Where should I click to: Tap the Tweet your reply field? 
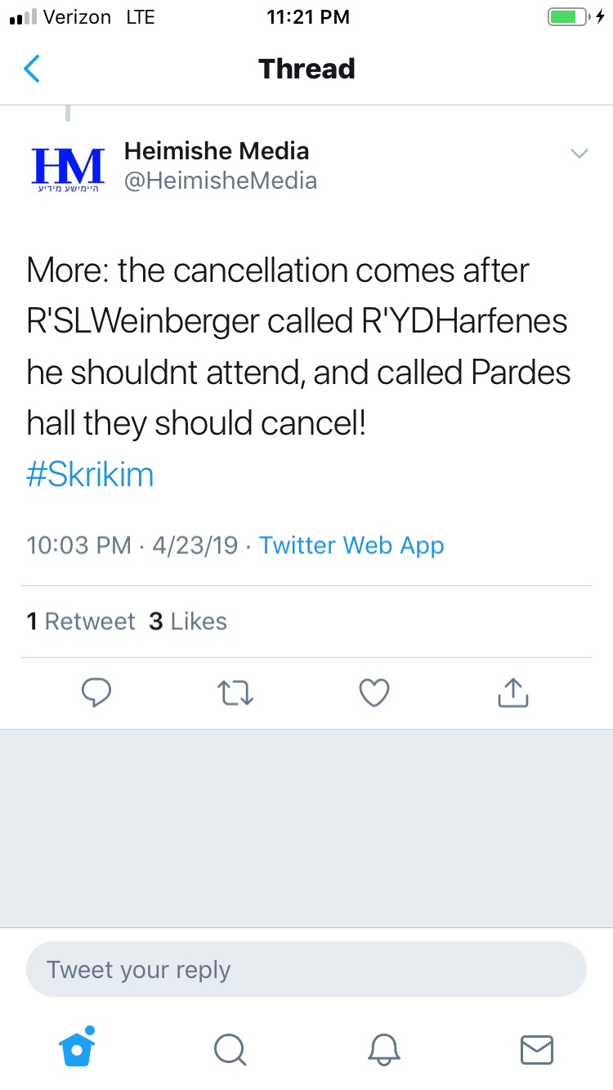(306, 970)
